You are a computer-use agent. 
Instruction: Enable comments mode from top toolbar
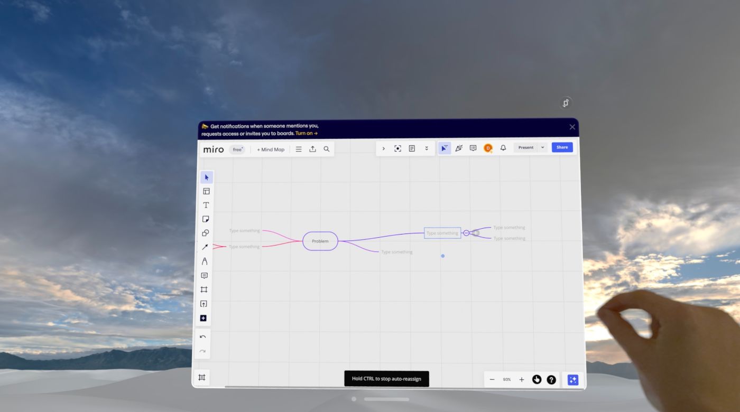point(473,148)
